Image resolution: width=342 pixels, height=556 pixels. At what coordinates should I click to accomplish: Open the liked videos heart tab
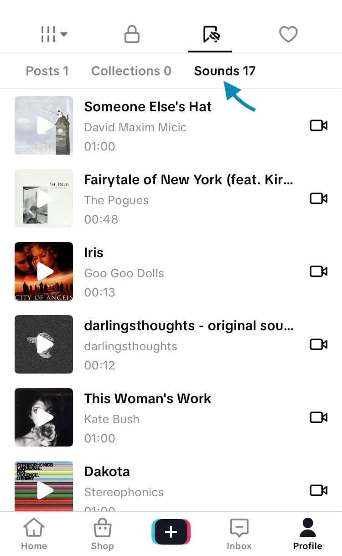tap(288, 34)
